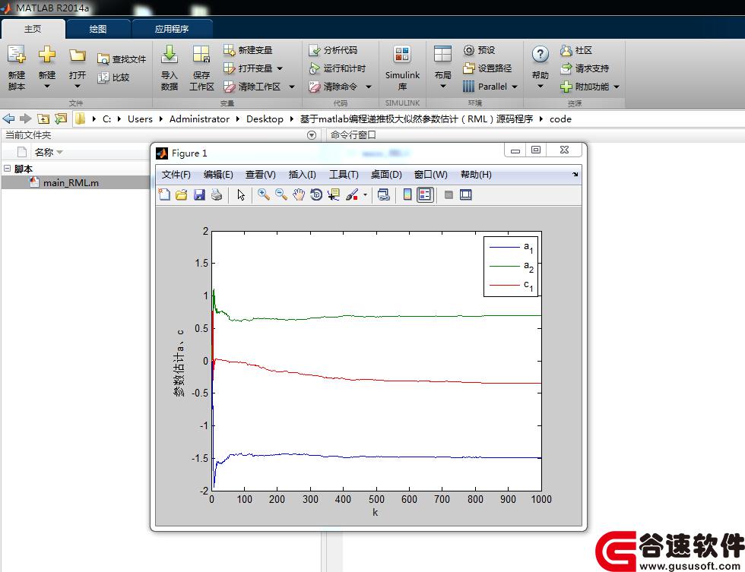Open Figure 文件(F) menu

click(176, 175)
